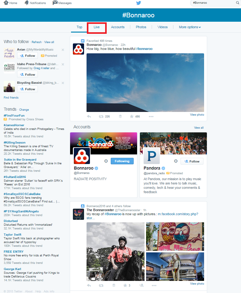
Task: View all Accounts results
Action: point(199,128)
